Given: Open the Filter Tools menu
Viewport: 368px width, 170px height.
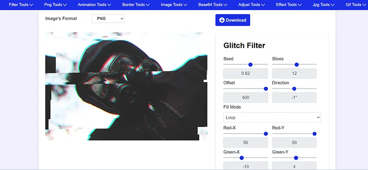Looking at the screenshot, I should point(21,5).
